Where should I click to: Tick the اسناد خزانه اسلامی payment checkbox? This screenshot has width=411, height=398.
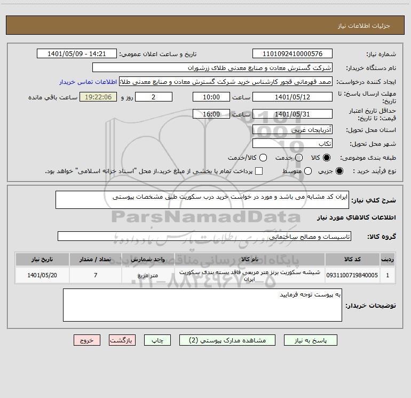259,171
